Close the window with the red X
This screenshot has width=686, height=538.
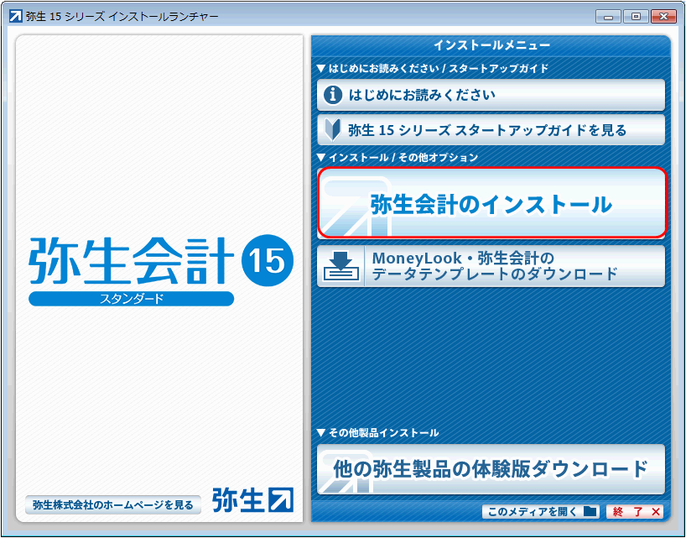[663, 17]
